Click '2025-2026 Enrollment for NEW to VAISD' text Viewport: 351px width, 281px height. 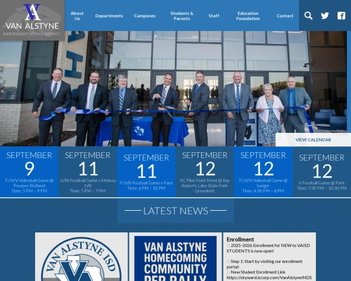point(270,246)
